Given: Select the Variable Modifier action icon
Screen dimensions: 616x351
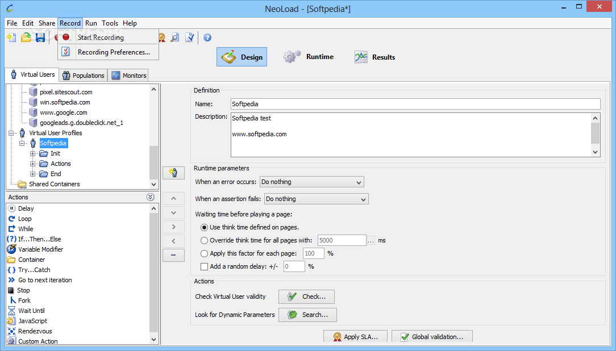Looking at the screenshot, I should click(12, 249).
